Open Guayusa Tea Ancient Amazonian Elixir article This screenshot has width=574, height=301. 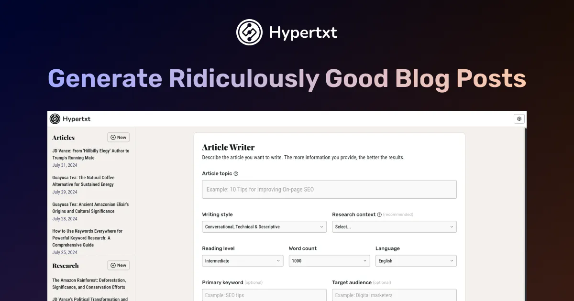click(90, 208)
